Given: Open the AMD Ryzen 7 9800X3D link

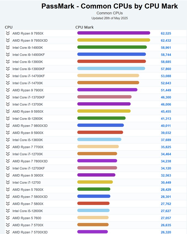Looking at the screenshot, I should coord(30,126).
